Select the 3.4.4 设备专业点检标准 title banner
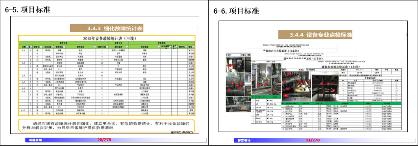Image resolution: width=418 pixels, height=146 pixels. [315, 35]
